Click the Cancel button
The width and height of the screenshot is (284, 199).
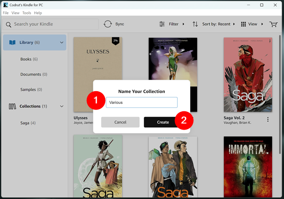[120, 122]
